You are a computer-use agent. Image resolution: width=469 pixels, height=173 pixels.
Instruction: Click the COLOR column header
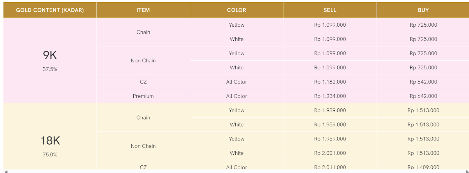[237, 10]
